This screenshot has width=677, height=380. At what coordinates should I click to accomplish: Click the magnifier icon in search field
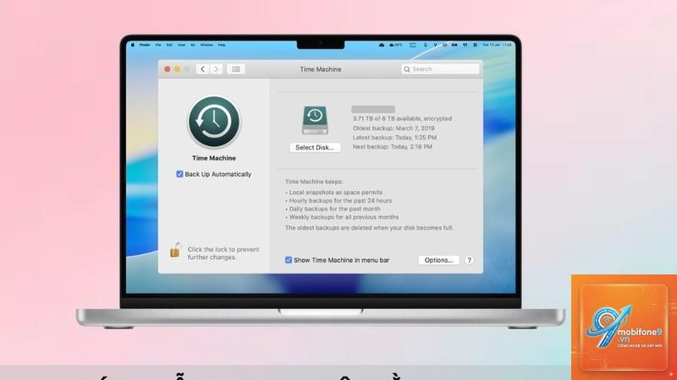tap(407, 69)
